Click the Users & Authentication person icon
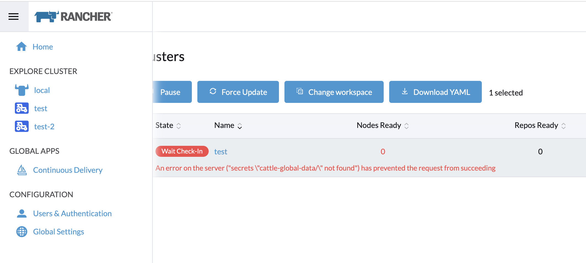Screen dimensions: 586x263 (x=22, y=213)
